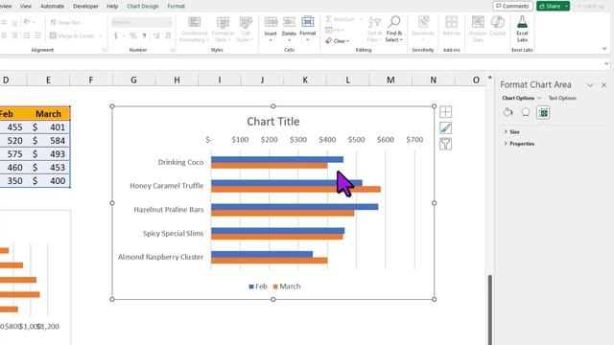The height and width of the screenshot is (345, 614).
Task: Click the vertical scrollbar thumb
Action: [x=489, y=309]
